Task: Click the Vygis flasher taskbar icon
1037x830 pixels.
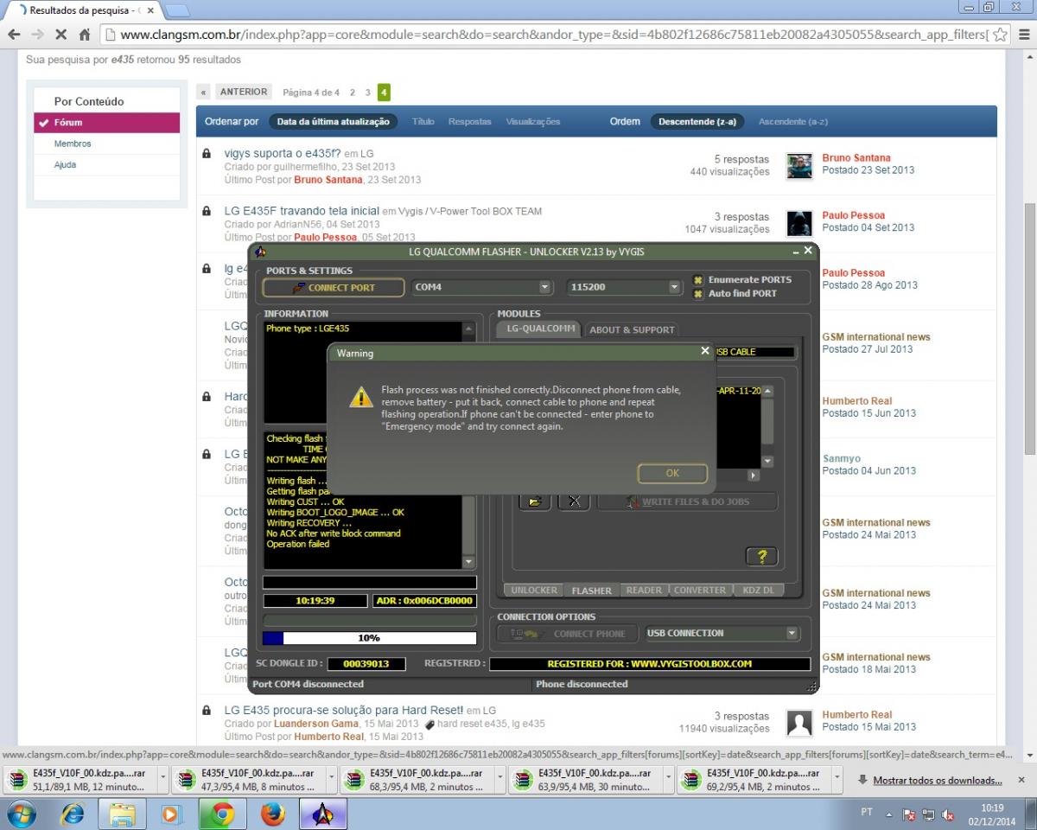Action: pyautogui.click(x=323, y=814)
